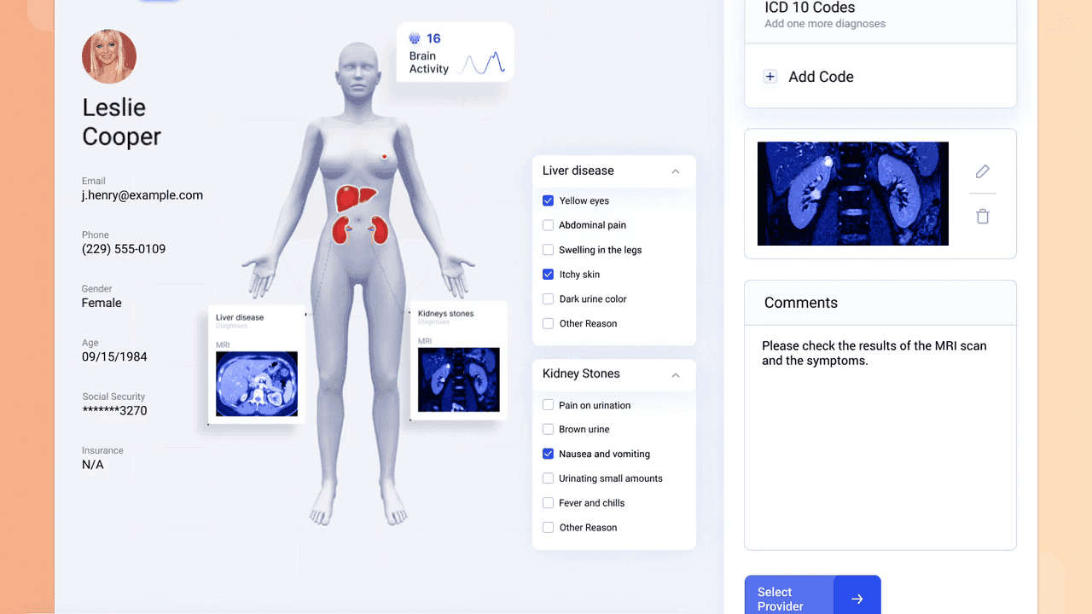Screen dimensions: 1092x614
Task: Click the phone number (229) 555-0109
Action: coord(124,249)
